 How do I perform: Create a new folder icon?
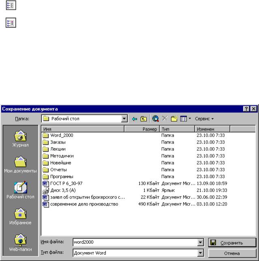coord(174,119)
